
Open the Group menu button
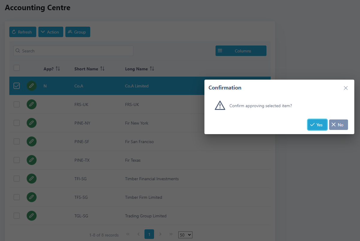tap(78, 32)
